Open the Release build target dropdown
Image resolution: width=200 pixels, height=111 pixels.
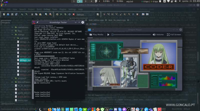point(86,14)
